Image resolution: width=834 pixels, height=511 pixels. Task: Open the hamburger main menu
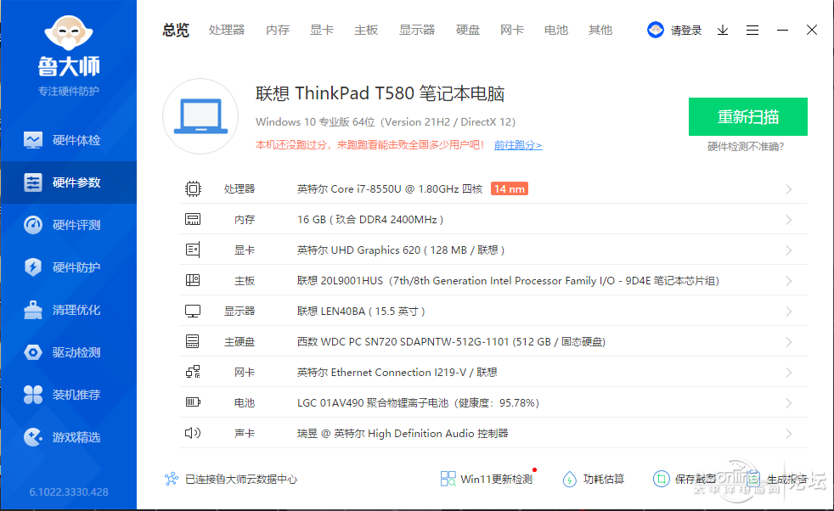752,31
